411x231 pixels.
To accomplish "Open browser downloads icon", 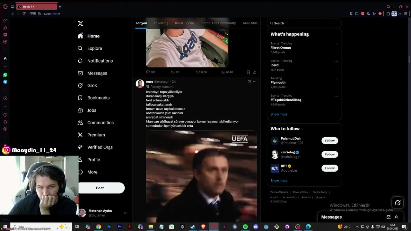I will [400, 14].
